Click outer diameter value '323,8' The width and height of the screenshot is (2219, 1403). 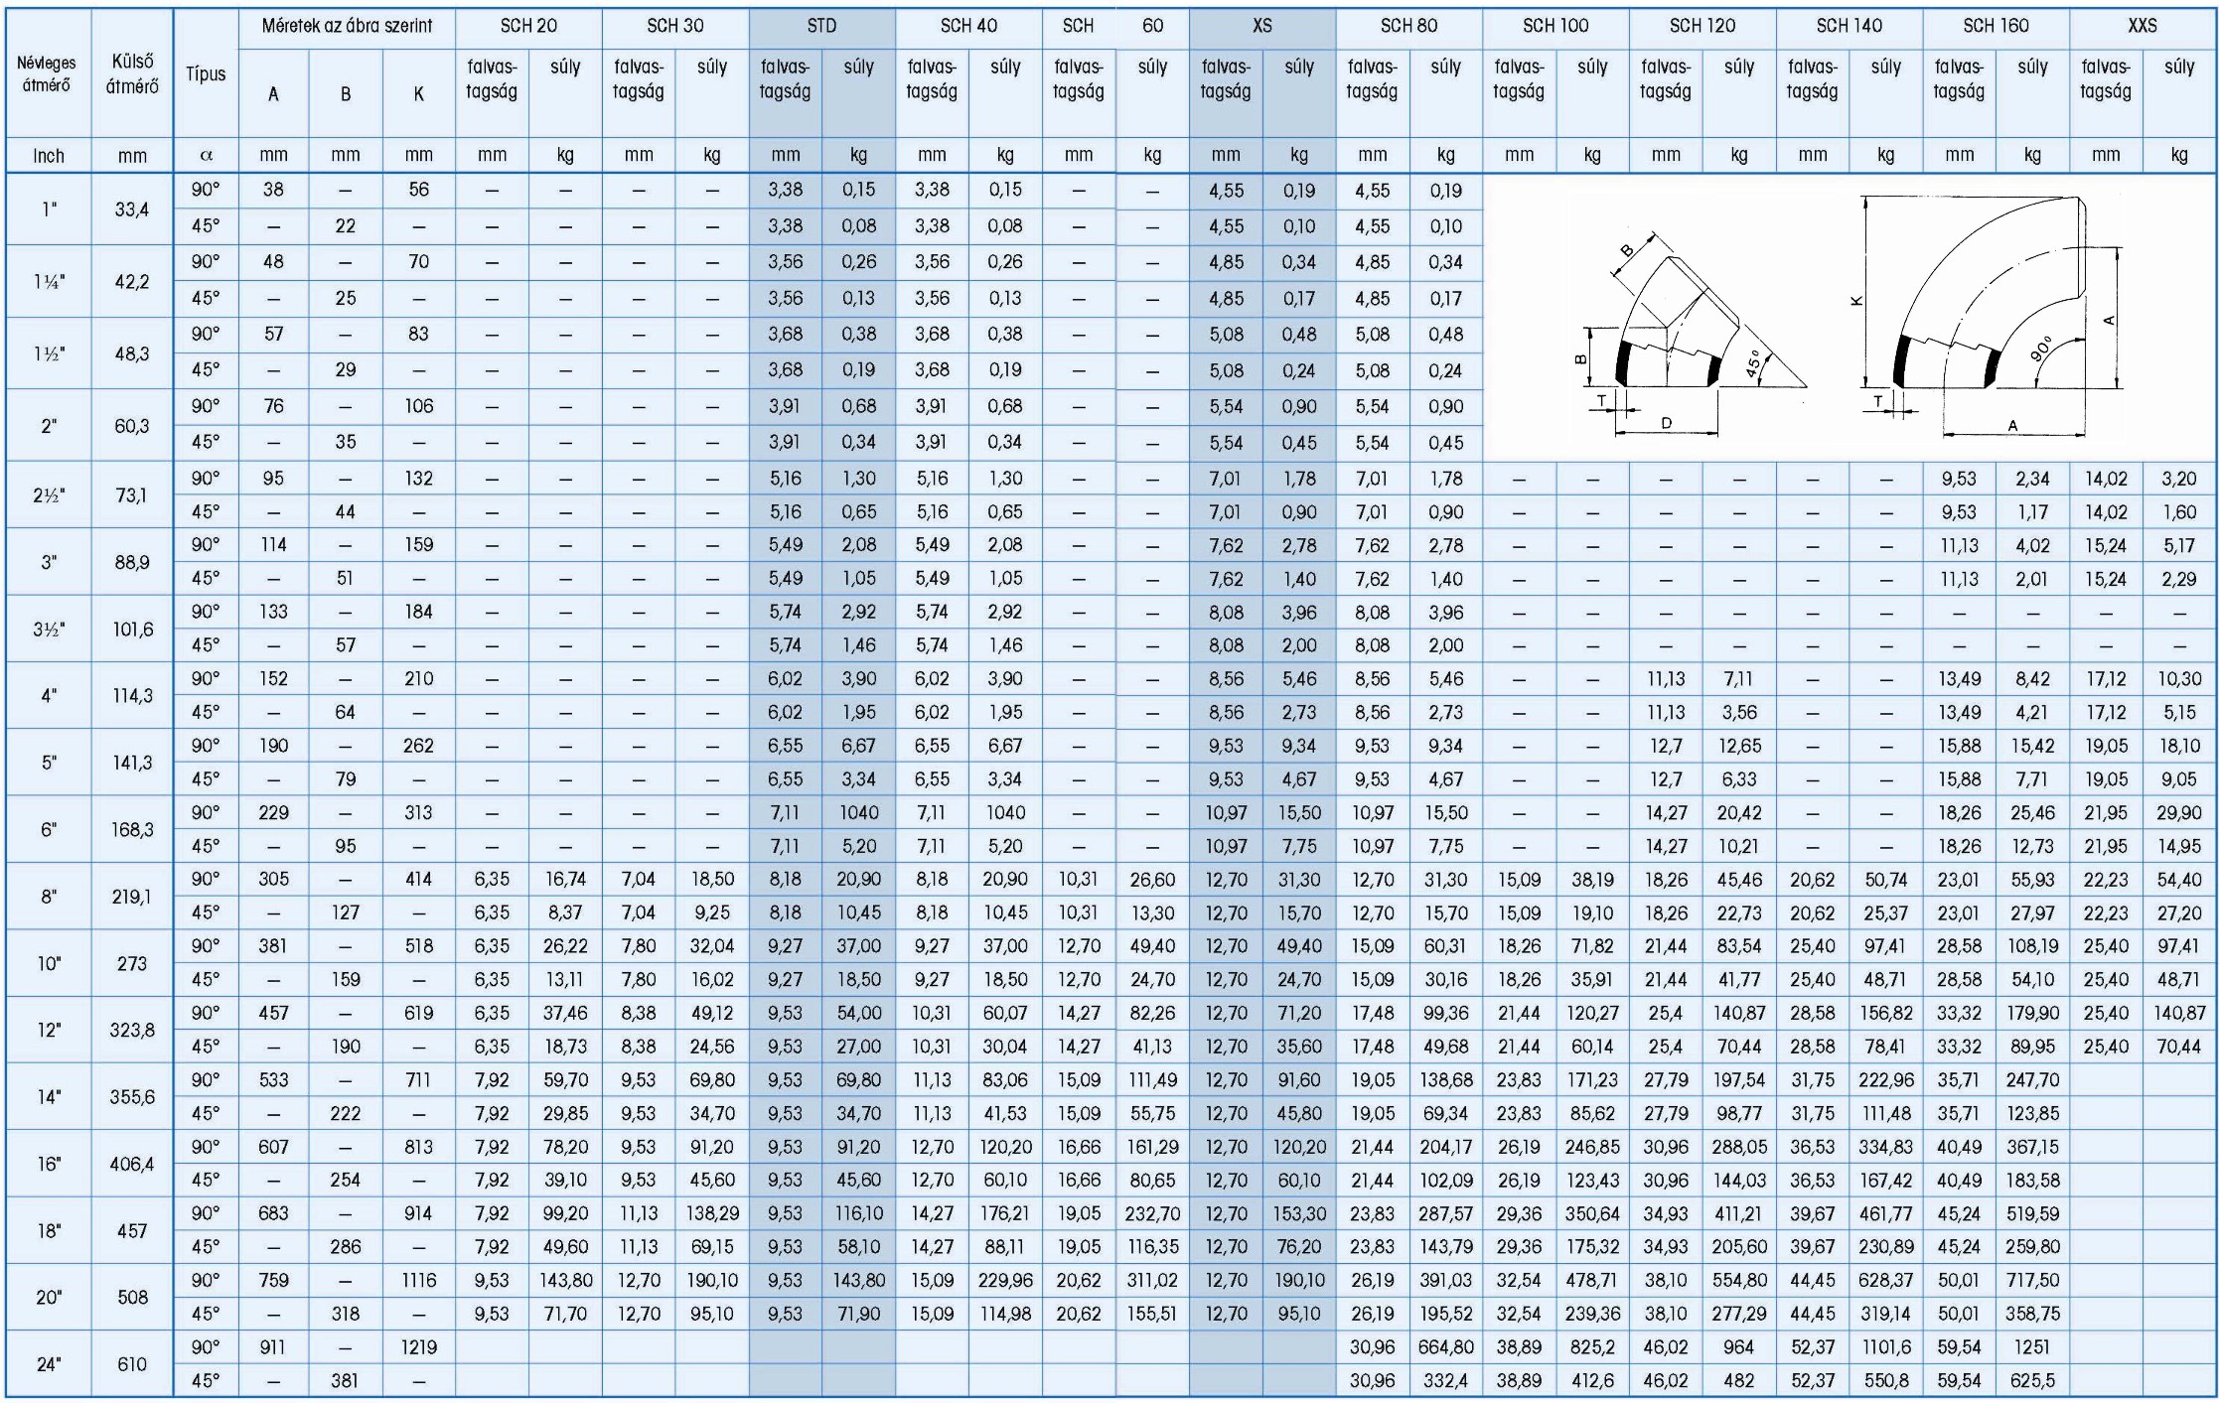click(x=132, y=1030)
